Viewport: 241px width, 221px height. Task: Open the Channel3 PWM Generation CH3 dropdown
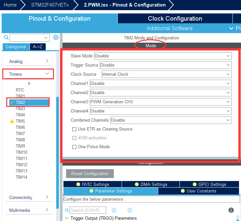(x=161, y=102)
